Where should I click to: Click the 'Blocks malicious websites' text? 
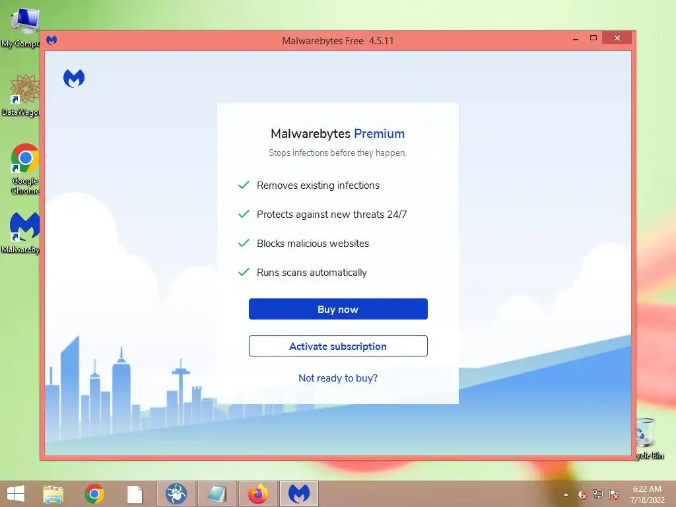point(313,244)
